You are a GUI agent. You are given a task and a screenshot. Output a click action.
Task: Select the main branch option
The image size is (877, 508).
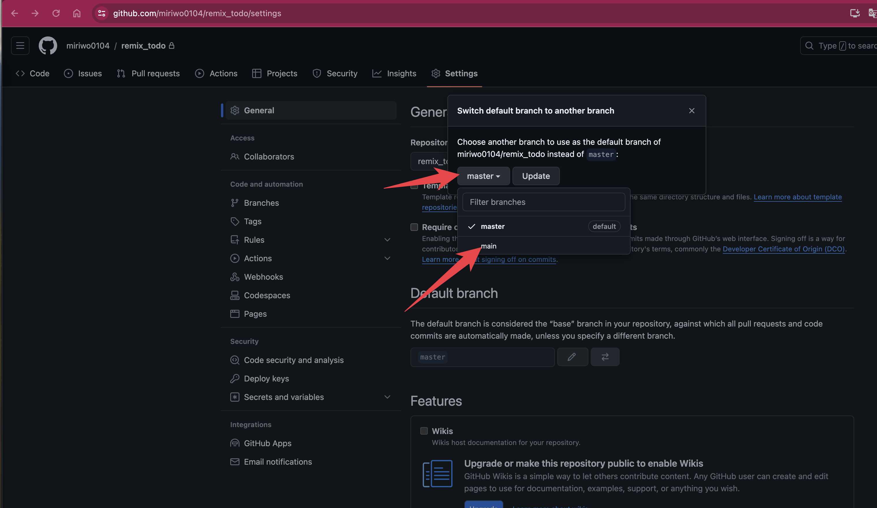coord(488,246)
